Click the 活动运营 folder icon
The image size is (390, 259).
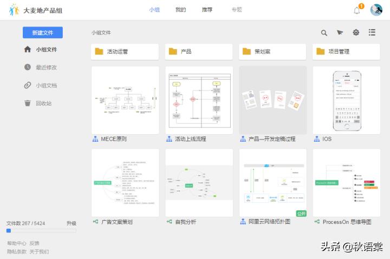pos(99,51)
